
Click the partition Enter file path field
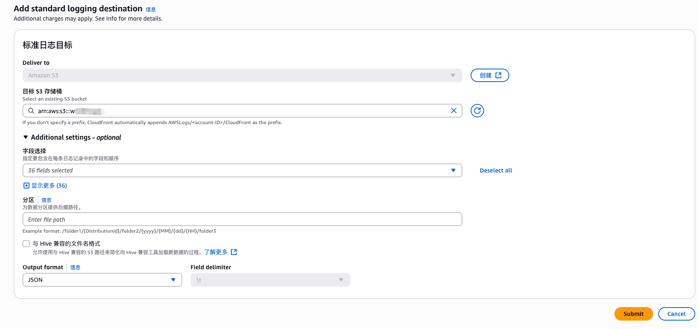coord(242,219)
